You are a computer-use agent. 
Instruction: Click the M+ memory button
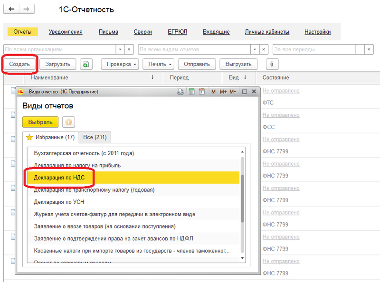click(x=223, y=92)
